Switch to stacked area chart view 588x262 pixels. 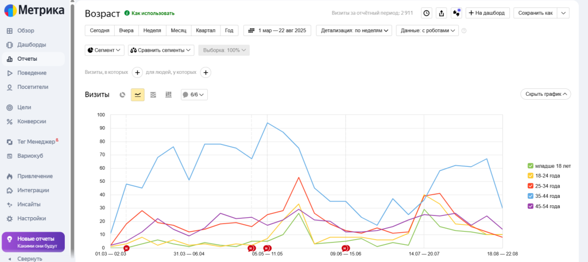153,95
